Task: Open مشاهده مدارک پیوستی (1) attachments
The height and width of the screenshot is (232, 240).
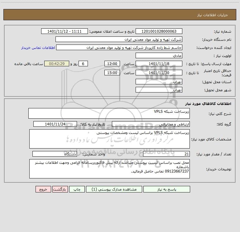Action: (x=114, y=189)
